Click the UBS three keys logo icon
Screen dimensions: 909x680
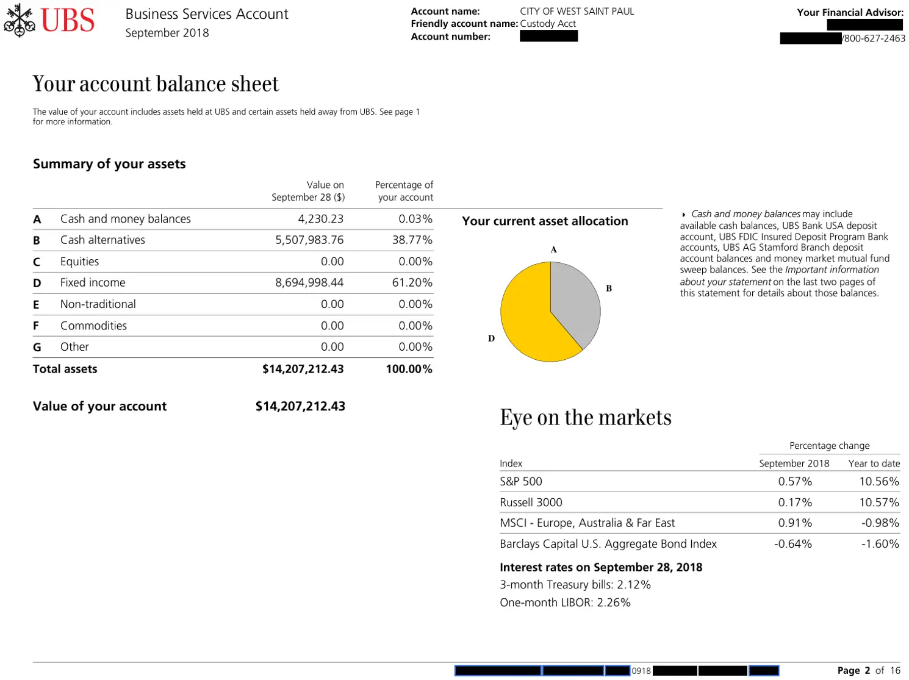[20, 20]
